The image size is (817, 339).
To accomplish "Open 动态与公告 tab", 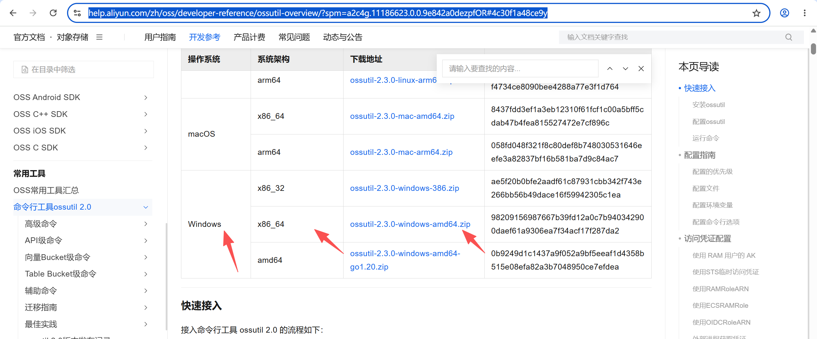I will pyautogui.click(x=343, y=37).
